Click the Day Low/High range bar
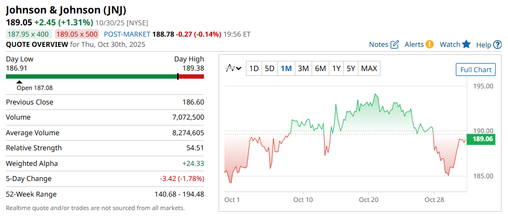The image size is (508, 216). click(105, 76)
